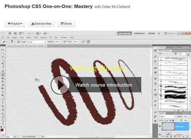
Task: Toggle lock position in Layers panel
Action: click(170, 120)
